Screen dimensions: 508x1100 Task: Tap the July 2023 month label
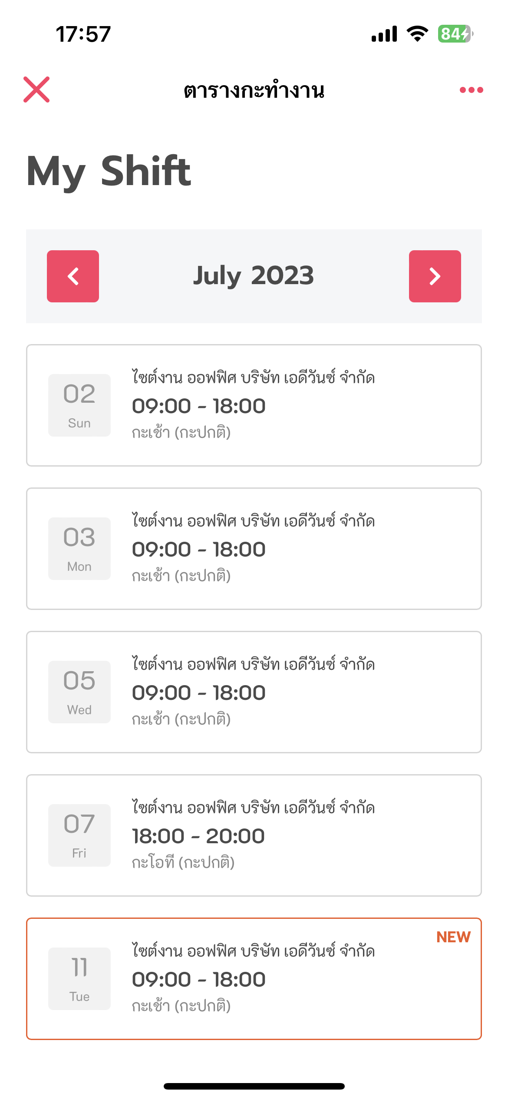click(x=254, y=275)
